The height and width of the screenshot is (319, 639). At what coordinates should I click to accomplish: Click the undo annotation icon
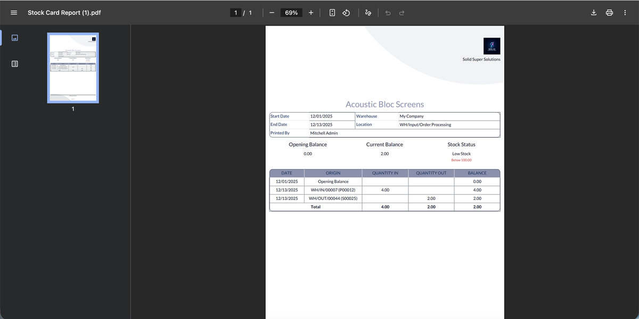388,12
